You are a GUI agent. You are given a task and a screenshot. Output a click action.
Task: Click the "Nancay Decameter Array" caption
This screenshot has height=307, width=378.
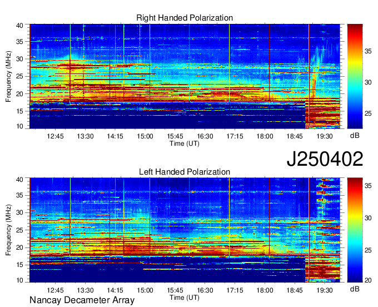[82, 300]
